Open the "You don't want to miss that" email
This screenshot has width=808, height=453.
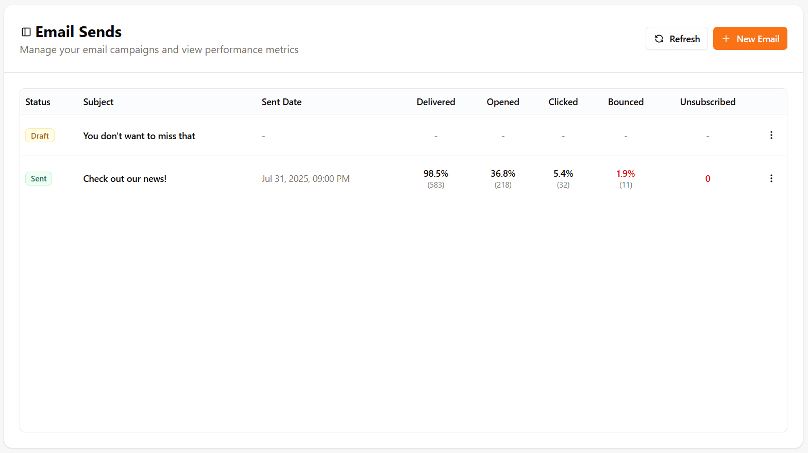click(139, 136)
